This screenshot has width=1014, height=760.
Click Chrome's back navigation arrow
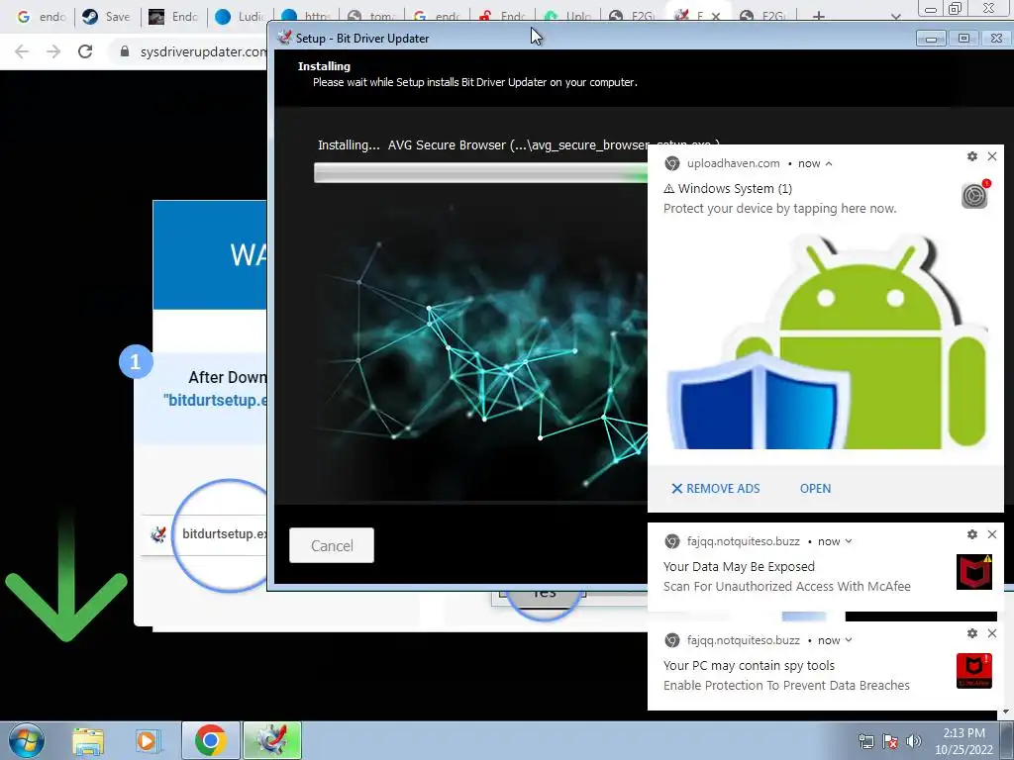pyautogui.click(x=22, y=51)
